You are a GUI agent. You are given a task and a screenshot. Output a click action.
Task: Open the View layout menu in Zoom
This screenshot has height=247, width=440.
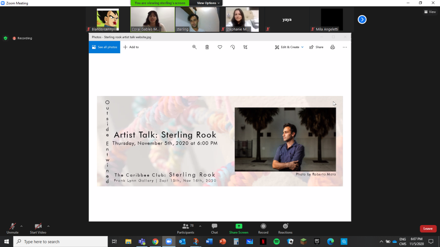(x=430, y=12)
